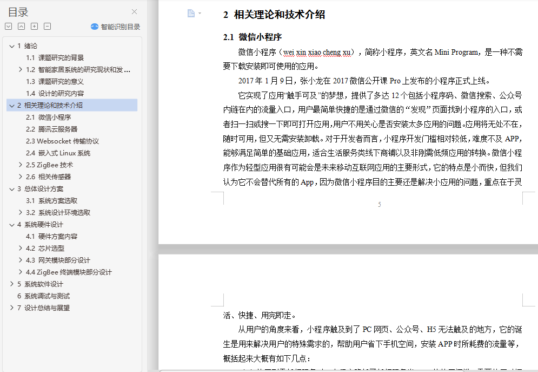
Task: Go to 6 系统调试与测试
Action: (44, 296)
